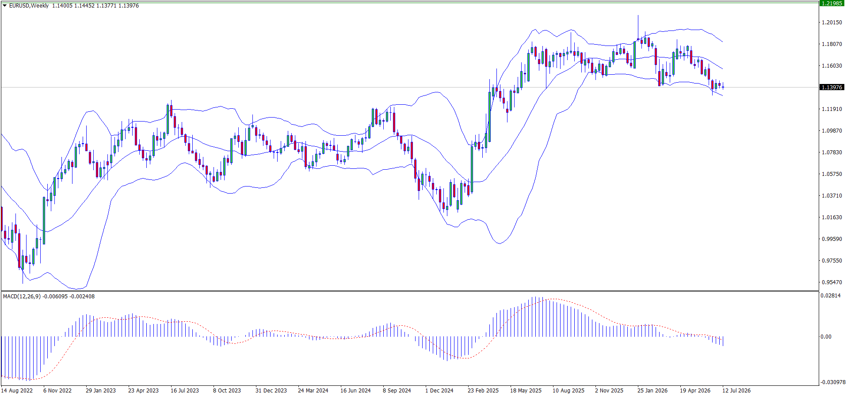Click the 23 Feb 2025 date label
Image resolution: width=847 pixels, height=396 pixels.
pos(483,391)
